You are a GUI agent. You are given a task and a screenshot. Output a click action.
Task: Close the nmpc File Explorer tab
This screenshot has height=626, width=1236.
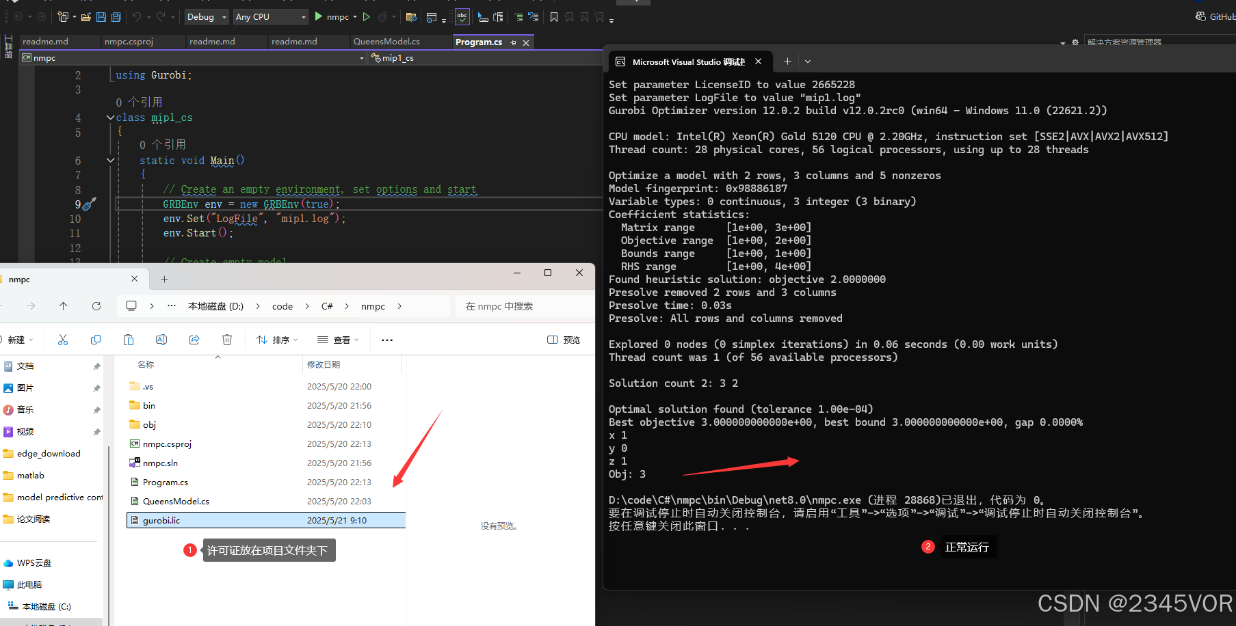coord(134,279)
